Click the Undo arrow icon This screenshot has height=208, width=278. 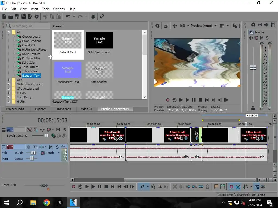click(68, 17)
